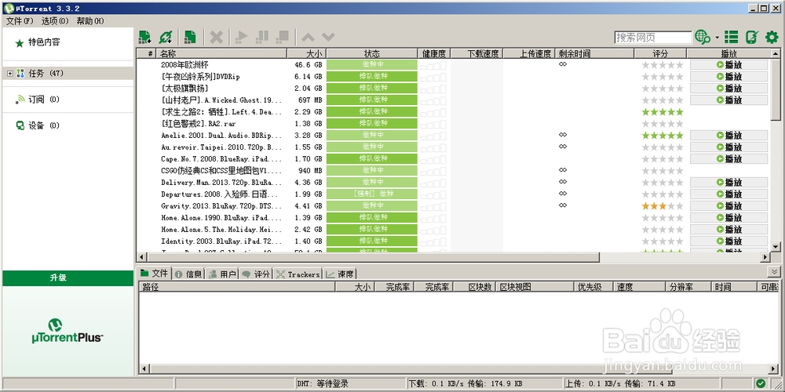Click the Start torrent play icon
The width and height of the screenshot is (785, 392).
click(242, 37)
